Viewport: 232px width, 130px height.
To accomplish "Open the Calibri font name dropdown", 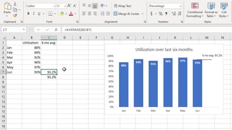I will 54,6.
